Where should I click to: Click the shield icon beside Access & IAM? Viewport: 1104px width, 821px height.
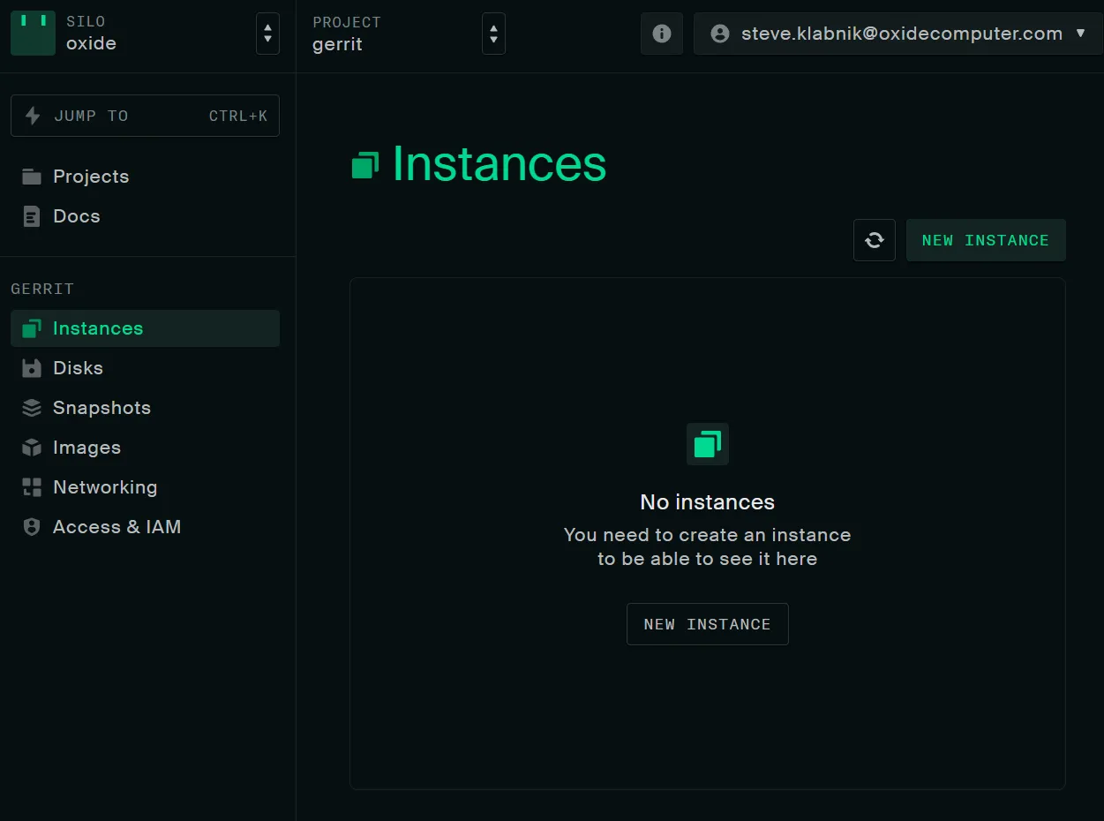tap(32, 527)
